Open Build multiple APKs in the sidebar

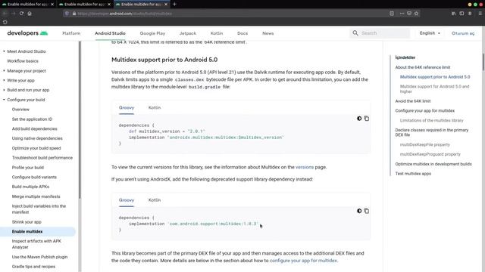pos(30,187)
